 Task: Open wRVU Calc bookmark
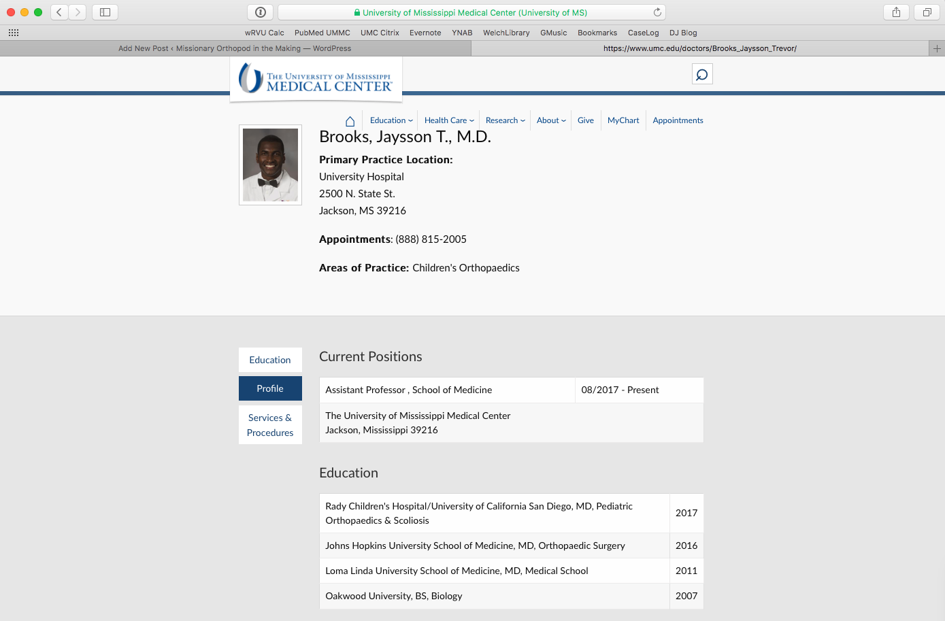click(265, 33)
